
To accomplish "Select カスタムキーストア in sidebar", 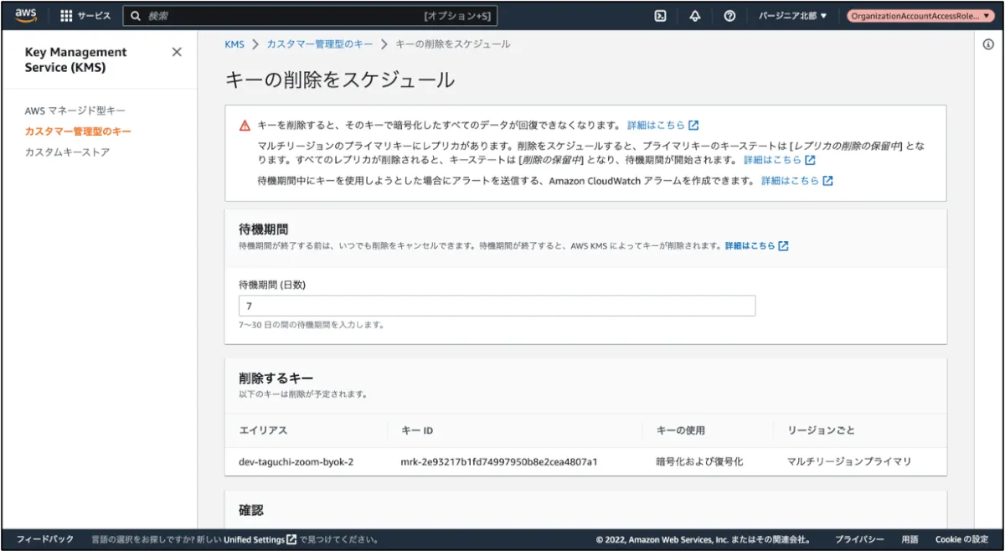I will [67, 152].
